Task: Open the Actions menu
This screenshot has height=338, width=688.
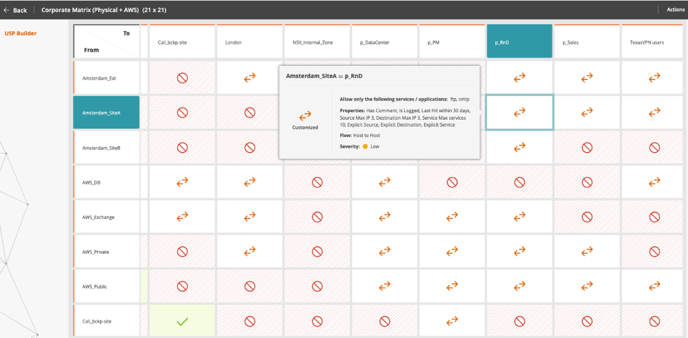Action: (x=675, y=10)
